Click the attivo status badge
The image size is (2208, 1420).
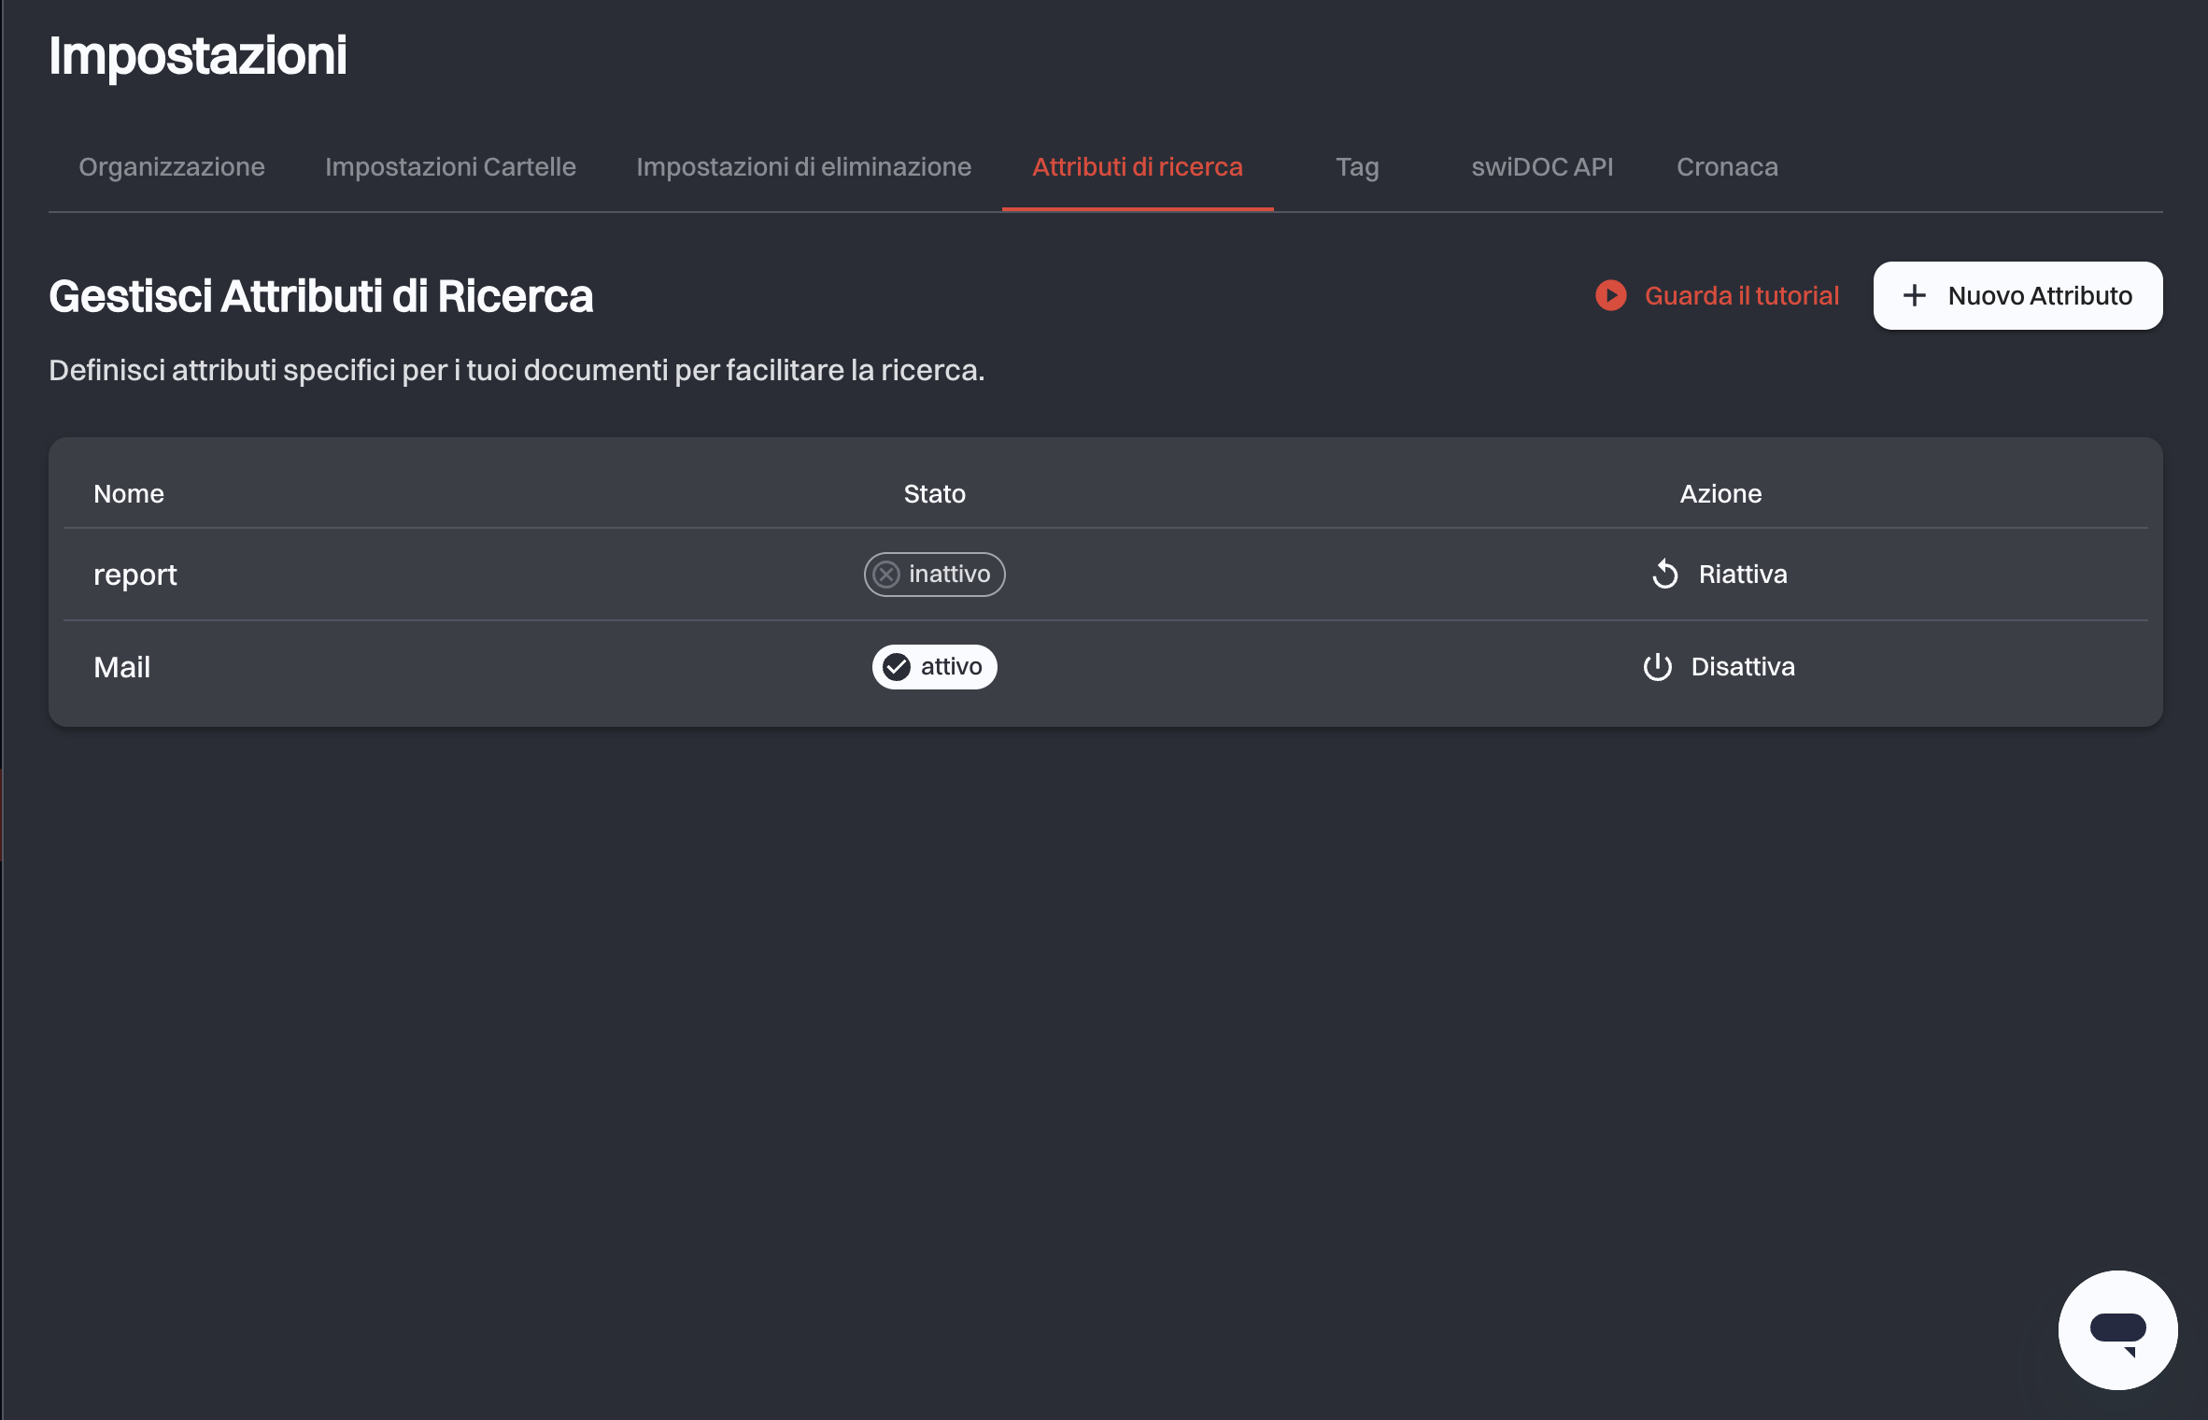934,666
